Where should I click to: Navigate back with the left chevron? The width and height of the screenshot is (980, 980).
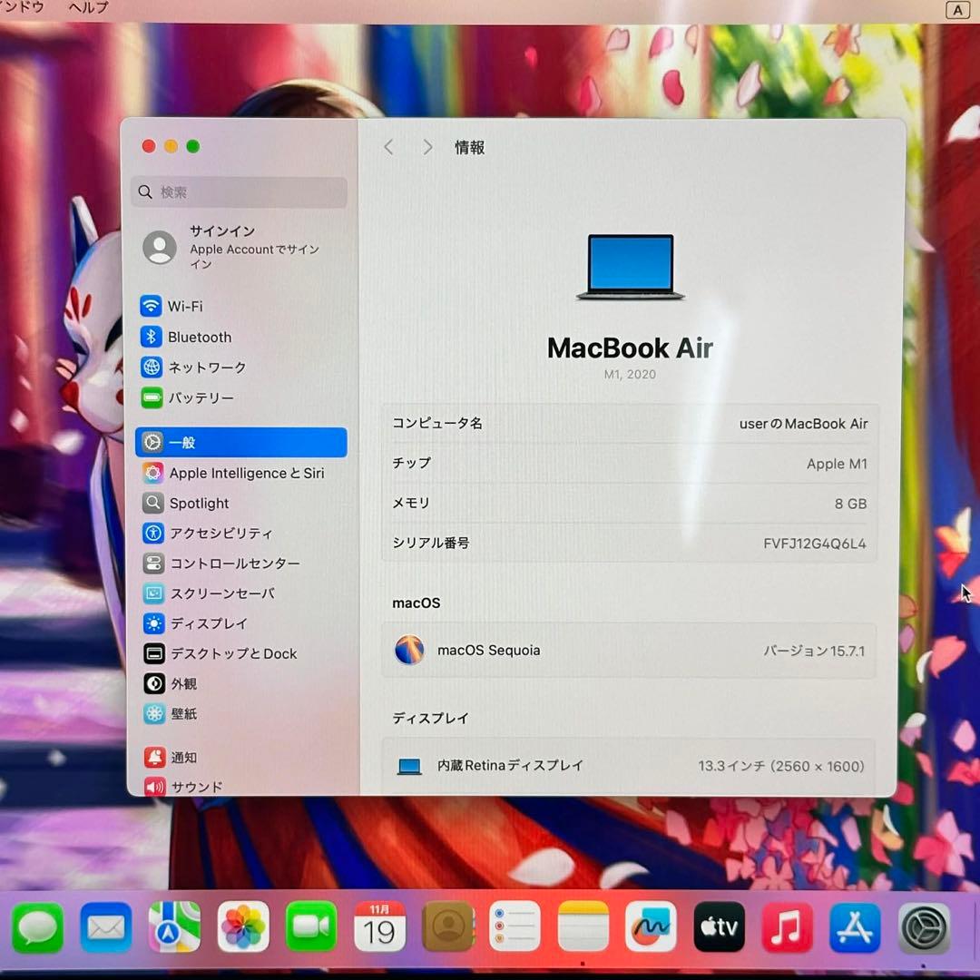click(x=388, y=146)
